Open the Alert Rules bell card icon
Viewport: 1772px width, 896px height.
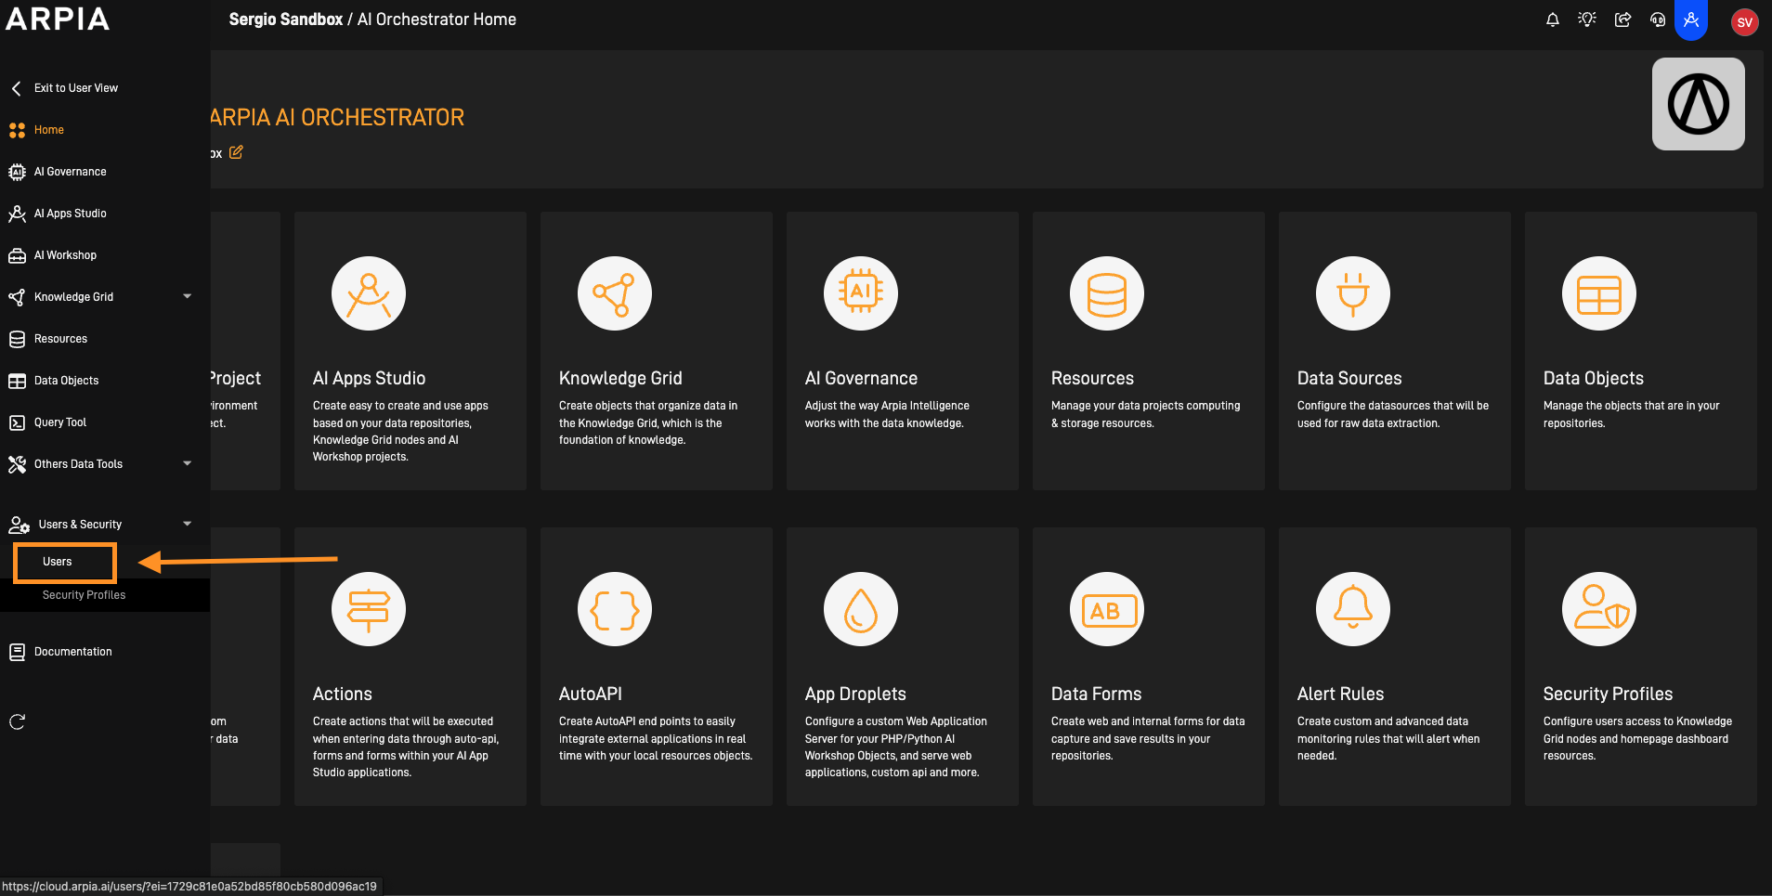[1353, 609]
